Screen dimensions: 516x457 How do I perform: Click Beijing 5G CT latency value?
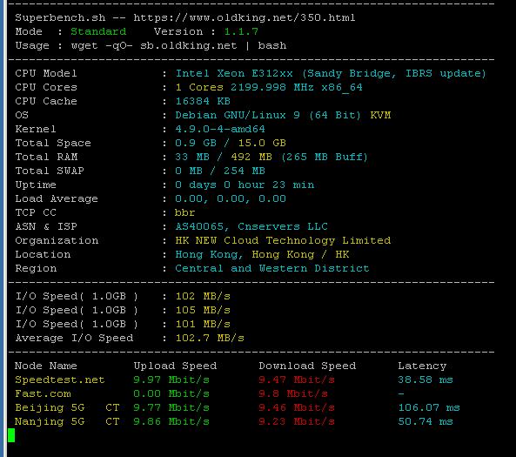pyautogui.click(x=429, y=407)
